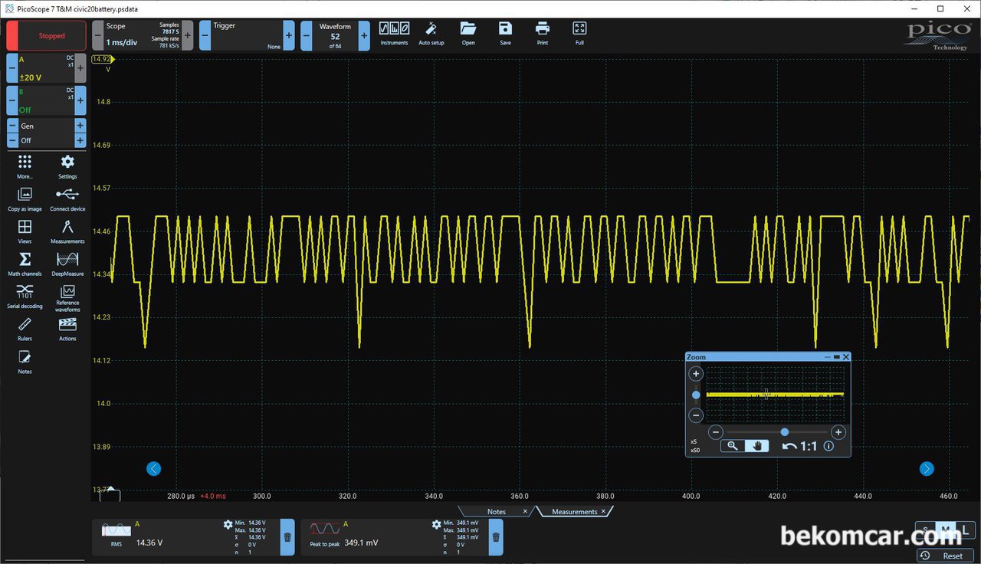Viewport: 981px width, 564px height.
Task: Open the Instruments panel
Action: click(395, 33)
